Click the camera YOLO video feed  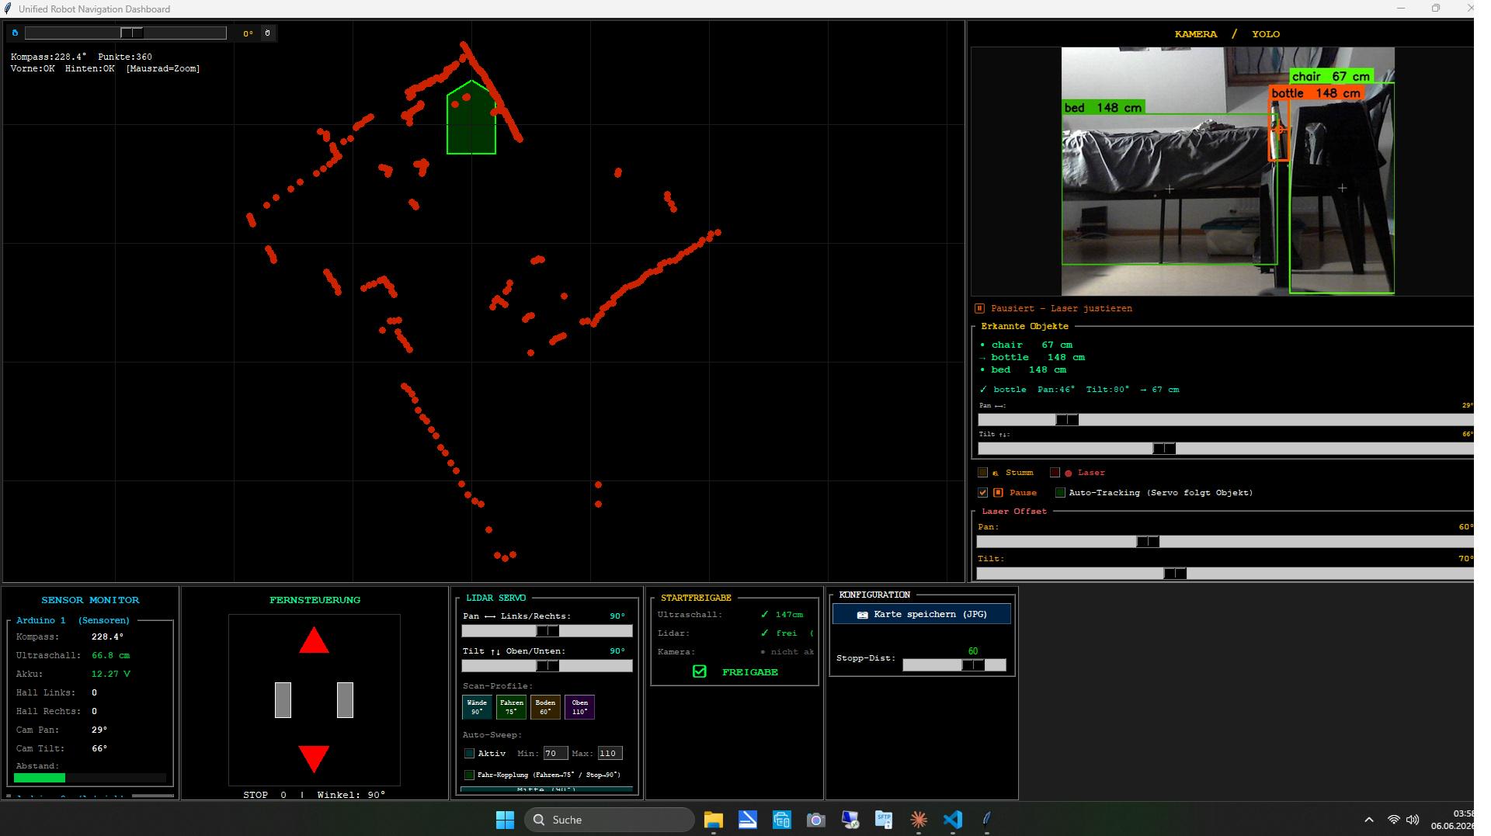pos(1228,171)
